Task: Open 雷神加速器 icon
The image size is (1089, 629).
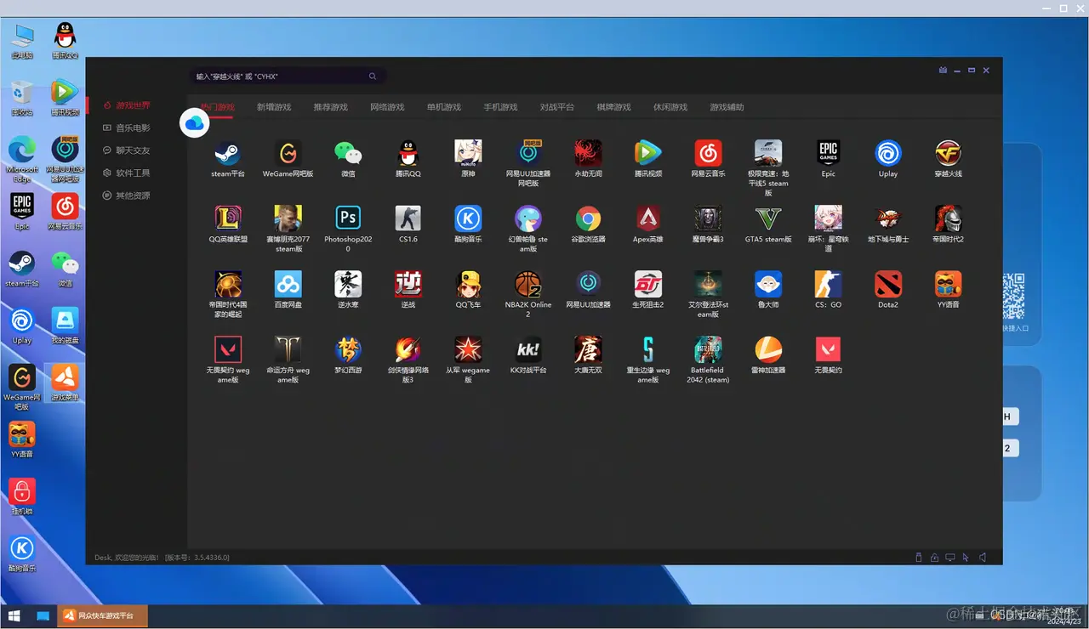Action: click(768, 349)
